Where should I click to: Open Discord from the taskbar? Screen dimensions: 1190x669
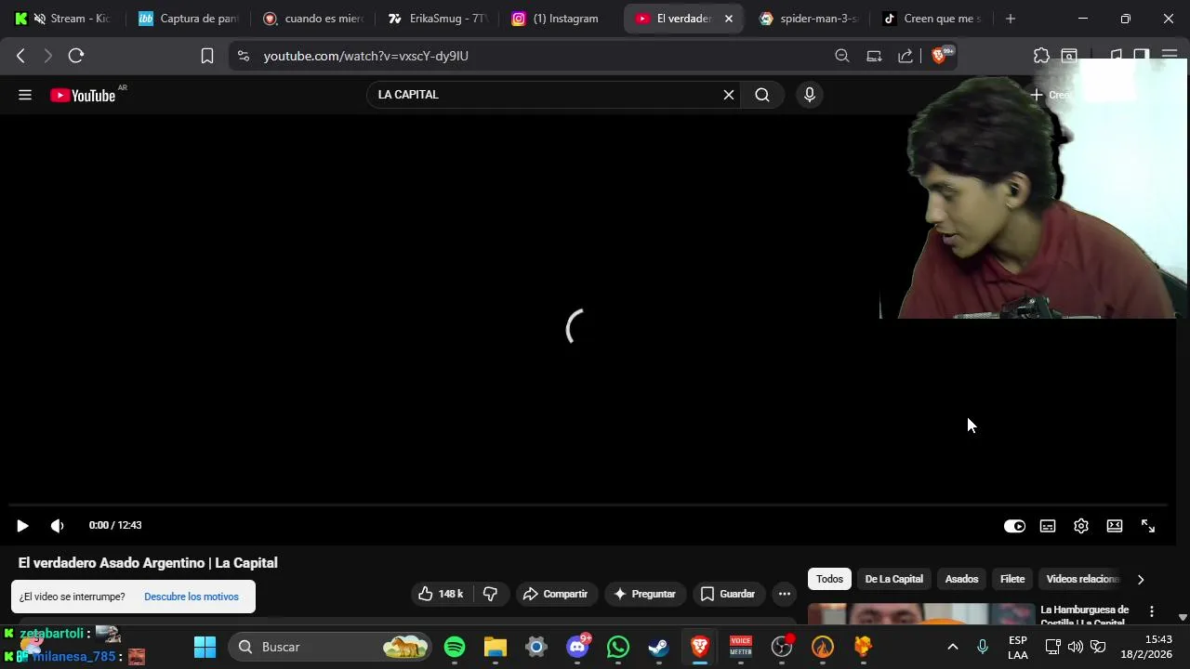pyautogui.click(x=577, y=647)
